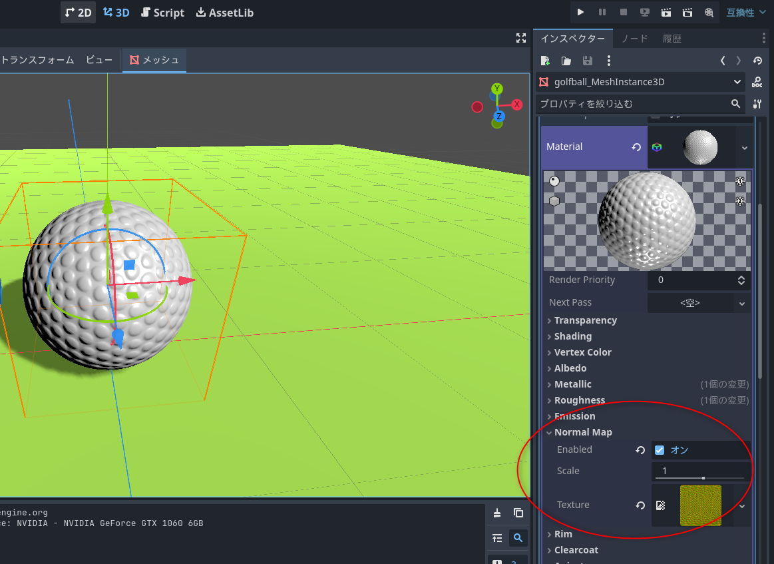Toggle viewport distraction-free expand icon
774x564 pixels.
click(521, 38)
